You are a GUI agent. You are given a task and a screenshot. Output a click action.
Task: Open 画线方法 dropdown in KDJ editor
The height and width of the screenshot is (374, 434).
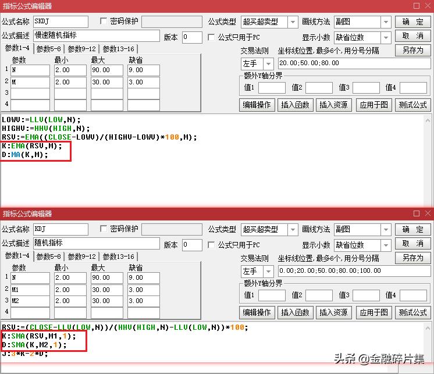click(x=386, y=230)
